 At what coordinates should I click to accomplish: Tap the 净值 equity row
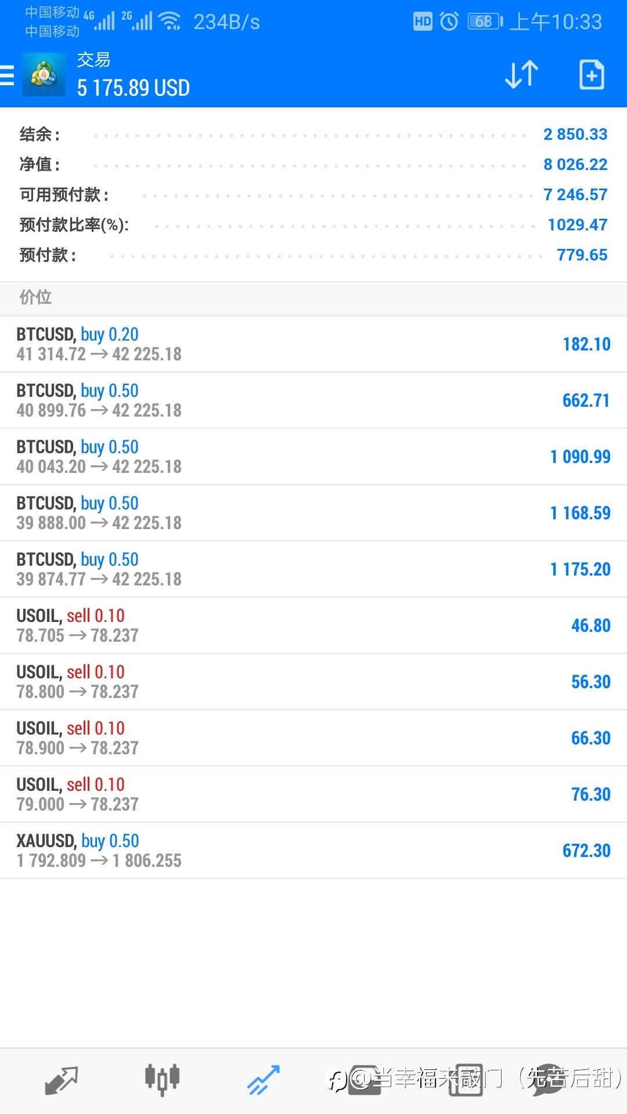coord(313,165)
